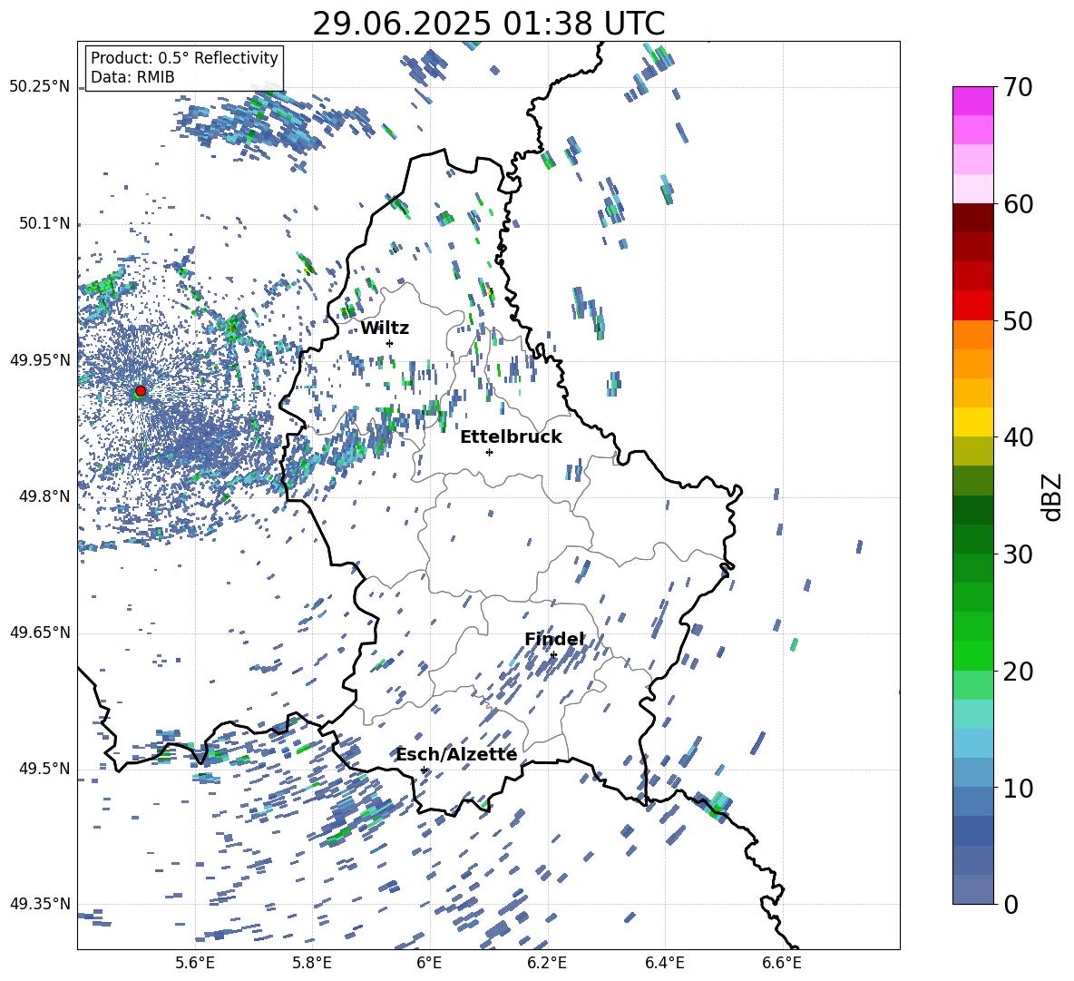This screenshot has height=981, width=1074.
Task: Click the Wiltz city label
Action: click(x=385, y=329)
